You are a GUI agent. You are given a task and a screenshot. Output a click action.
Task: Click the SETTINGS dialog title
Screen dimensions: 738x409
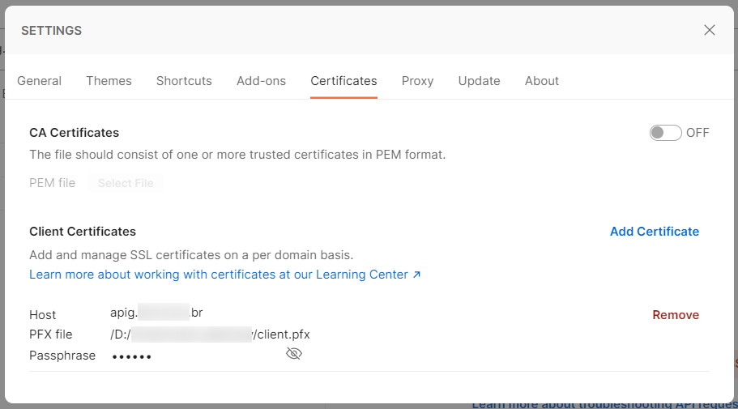[x=51, y=31]
